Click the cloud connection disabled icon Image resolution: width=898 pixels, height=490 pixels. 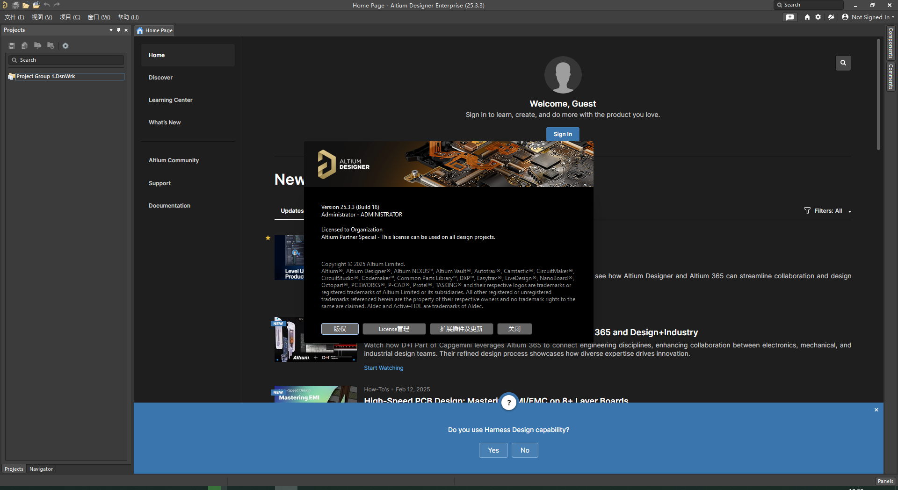point(831,17)
